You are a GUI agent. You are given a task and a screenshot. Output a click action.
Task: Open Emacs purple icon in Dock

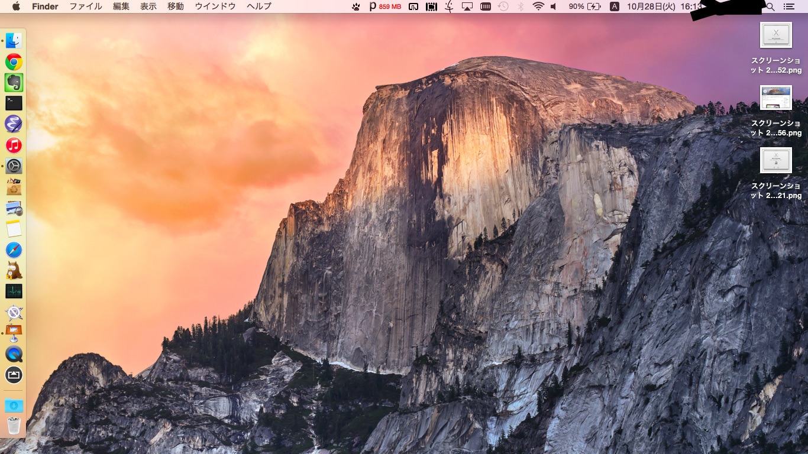coord(14,124)
